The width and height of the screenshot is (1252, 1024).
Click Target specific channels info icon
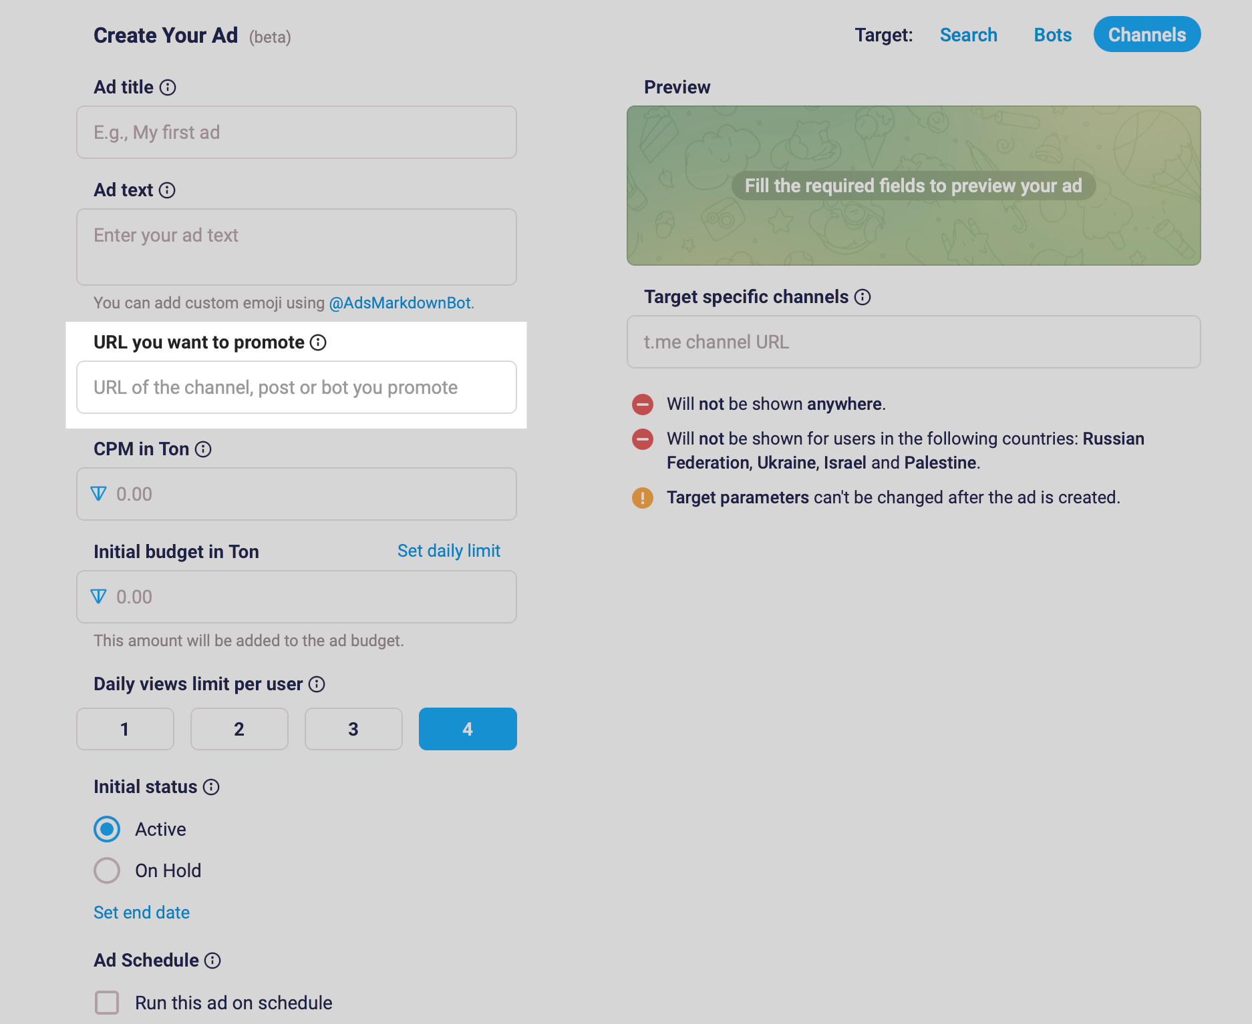(863, 297)
